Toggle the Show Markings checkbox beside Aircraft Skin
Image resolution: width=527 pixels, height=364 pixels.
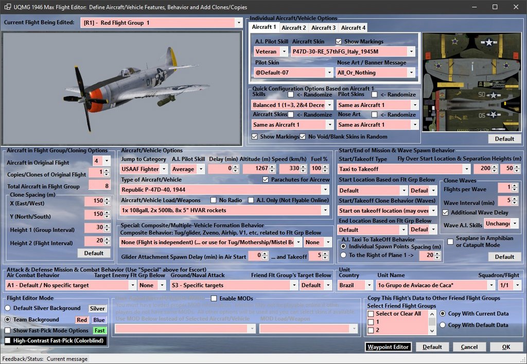pos(339,41)
